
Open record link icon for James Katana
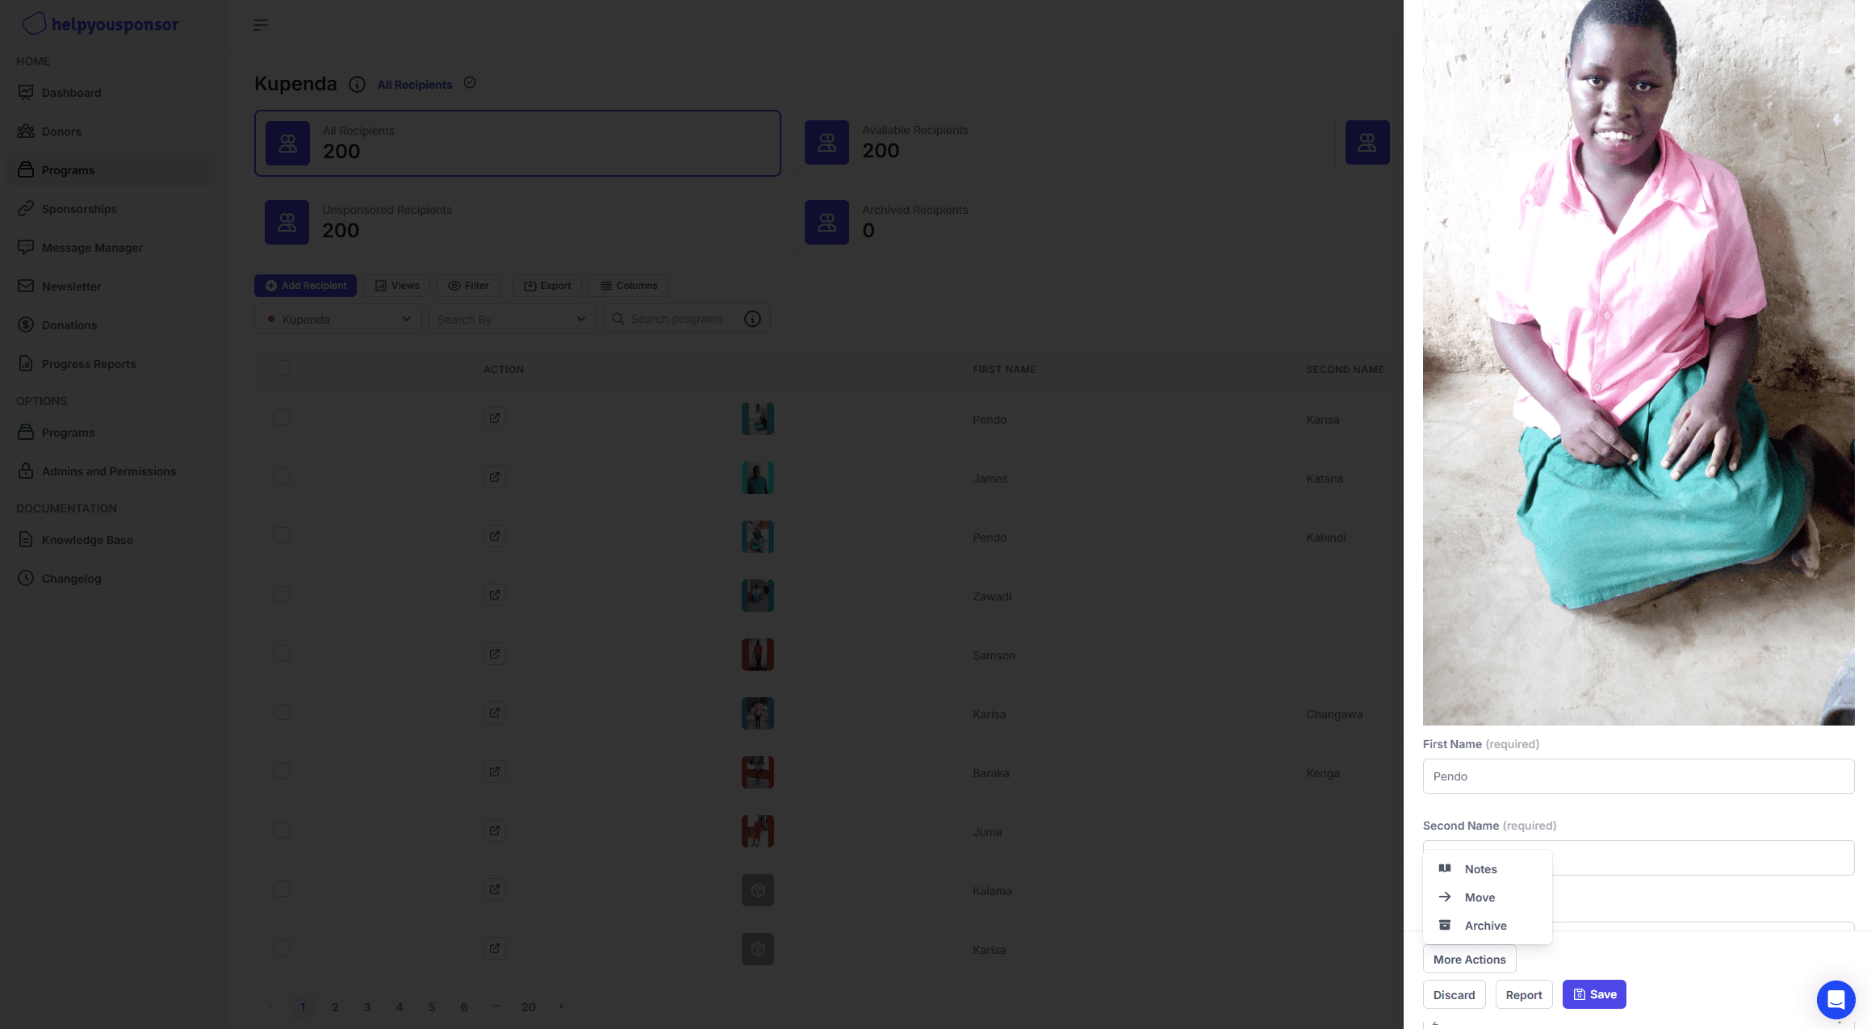pos(495,477)
